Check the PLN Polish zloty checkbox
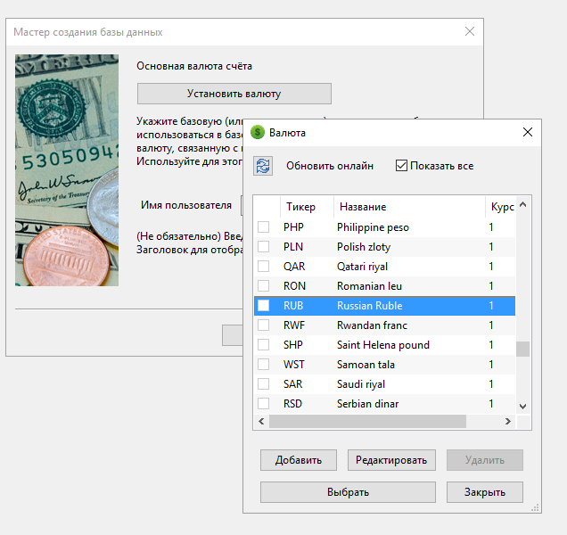 [263, 247]
